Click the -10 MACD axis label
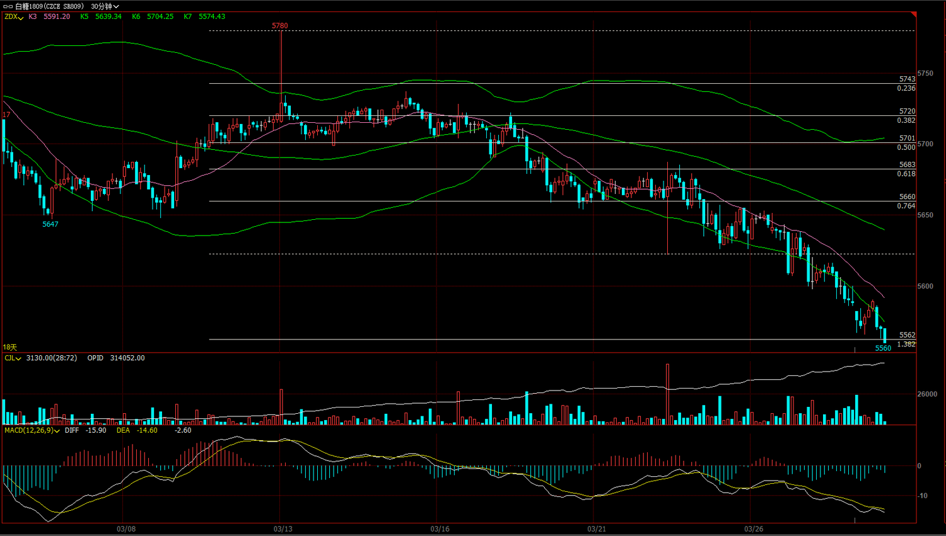 click(x=922, y=496)
